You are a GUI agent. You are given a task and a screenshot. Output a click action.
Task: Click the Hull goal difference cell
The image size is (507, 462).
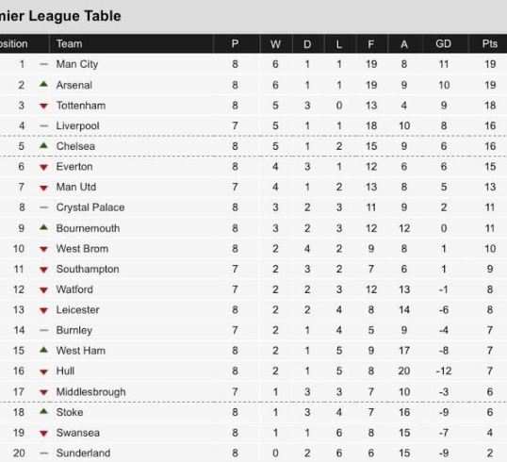tap(443, 371)
